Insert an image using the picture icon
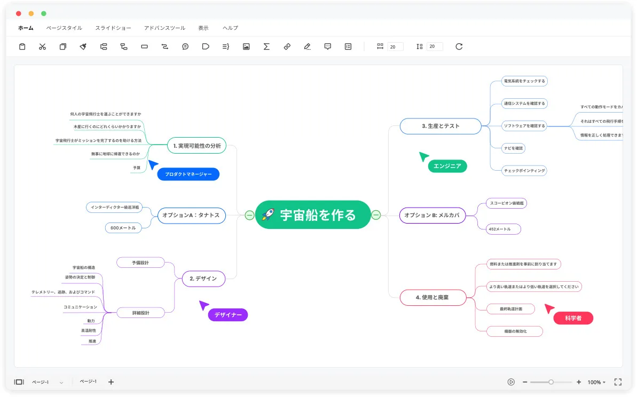Image resolution: width=637 pixels, height=397 pixels. (246, 46)
